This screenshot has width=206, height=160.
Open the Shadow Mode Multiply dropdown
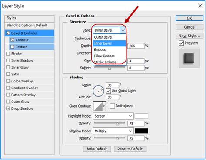(113, 131)
